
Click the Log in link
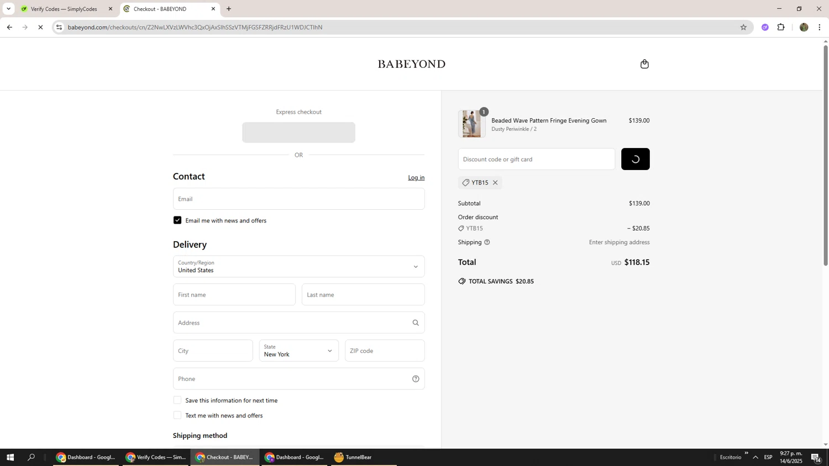tap(416, 178)
